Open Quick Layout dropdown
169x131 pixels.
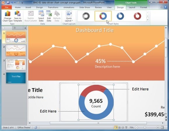point(69,16)
